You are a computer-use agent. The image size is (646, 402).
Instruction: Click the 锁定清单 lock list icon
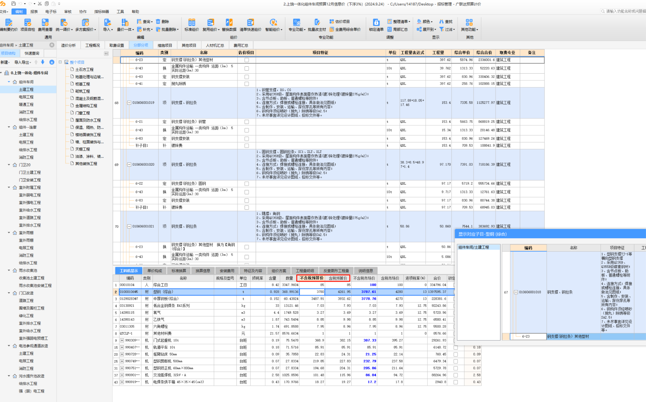[x=376, y=23]
